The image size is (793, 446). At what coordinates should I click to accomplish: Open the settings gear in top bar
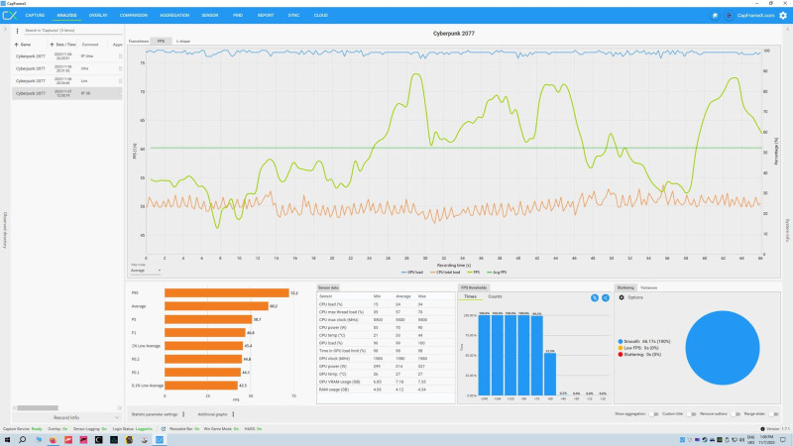(783, 16)
